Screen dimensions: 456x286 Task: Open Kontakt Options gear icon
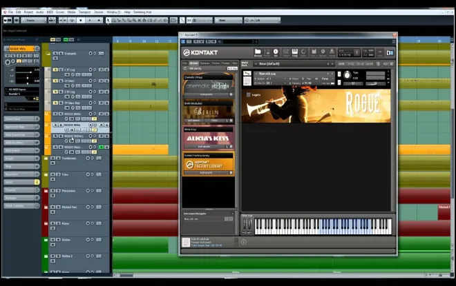pyautogui.click(x=323, y=52)
